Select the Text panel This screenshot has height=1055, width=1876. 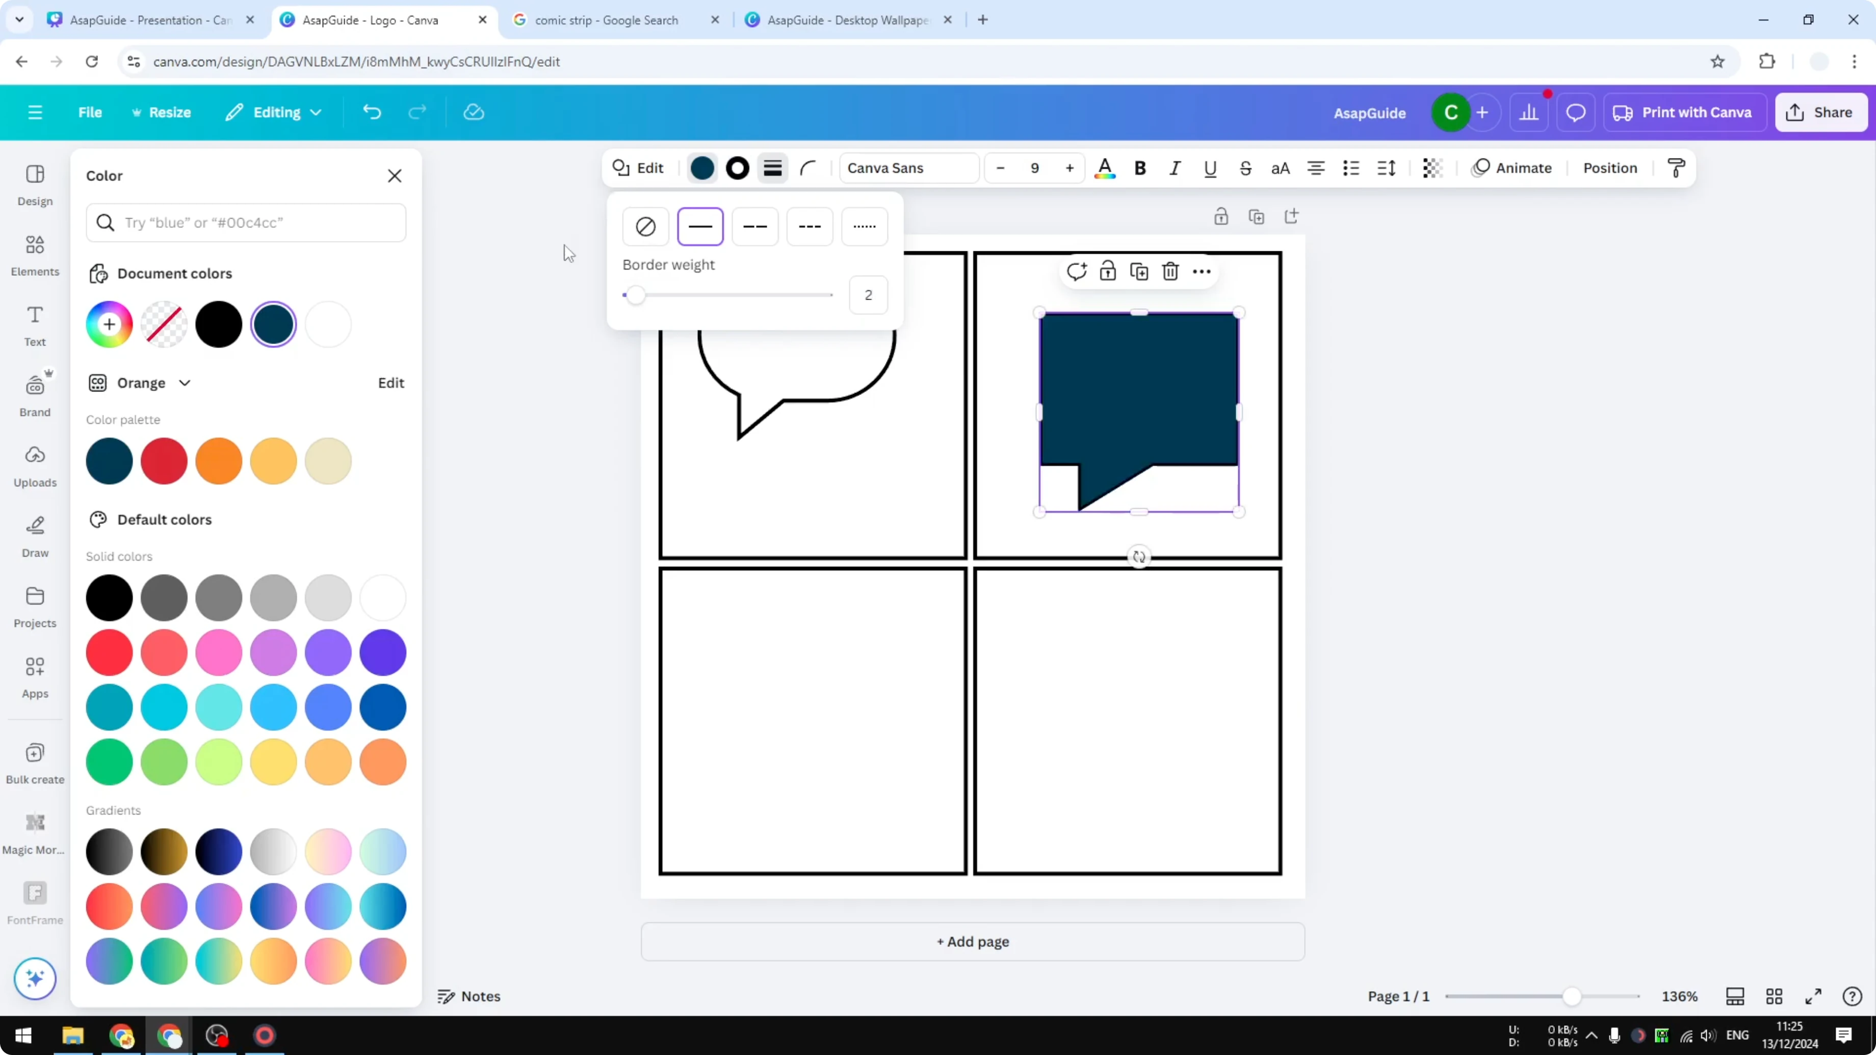tap(34, 325)
